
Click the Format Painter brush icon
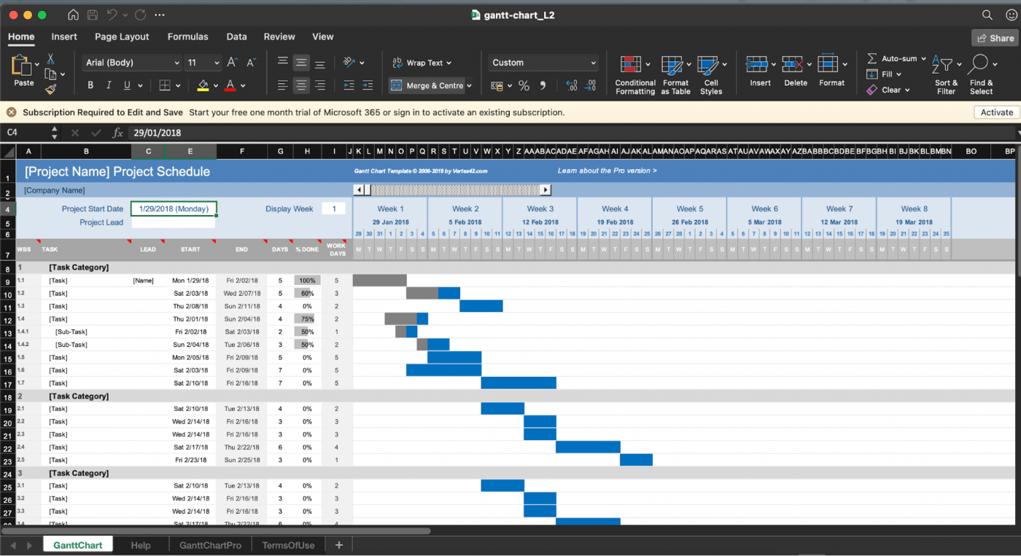tap(50, 89)
